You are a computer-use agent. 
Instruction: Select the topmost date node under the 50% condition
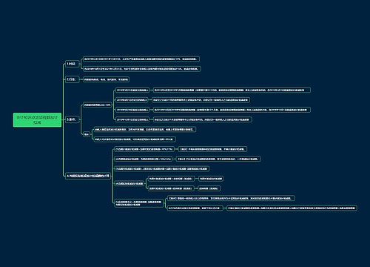tap(132, 90)
